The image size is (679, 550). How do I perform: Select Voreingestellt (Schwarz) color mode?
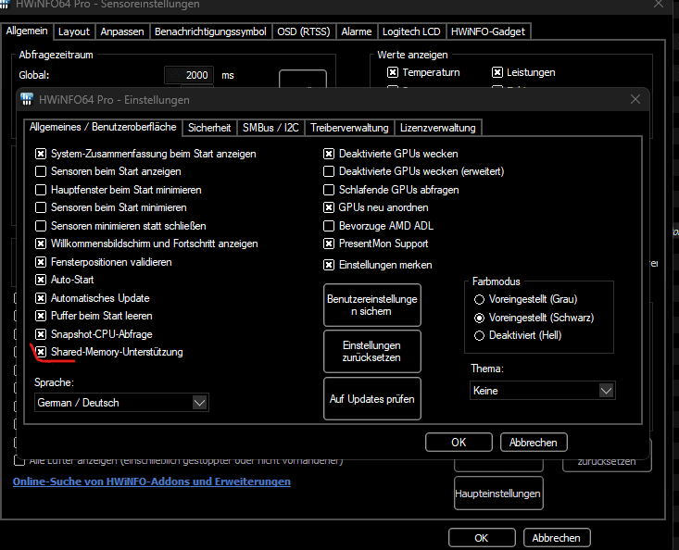click(x=479, y=318)
